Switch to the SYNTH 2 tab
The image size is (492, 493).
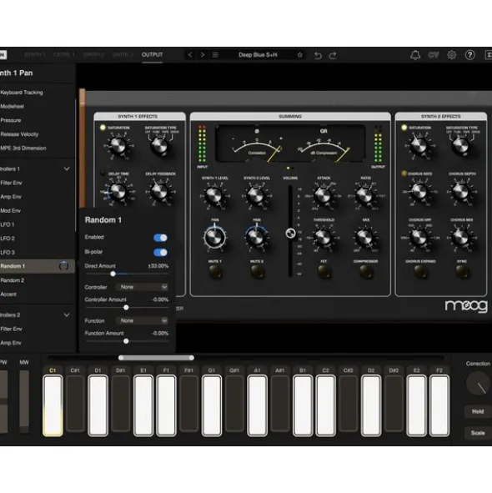[93, 55]
